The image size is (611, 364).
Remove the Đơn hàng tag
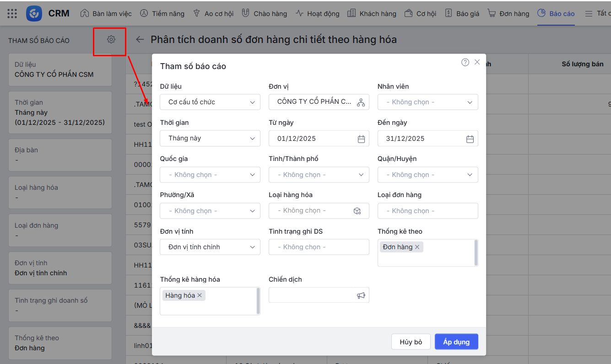point(417,247)
